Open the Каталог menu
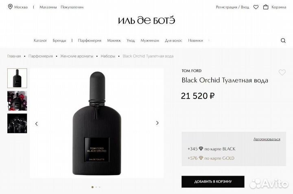This screenshot has height=194, width=293. 40,40
